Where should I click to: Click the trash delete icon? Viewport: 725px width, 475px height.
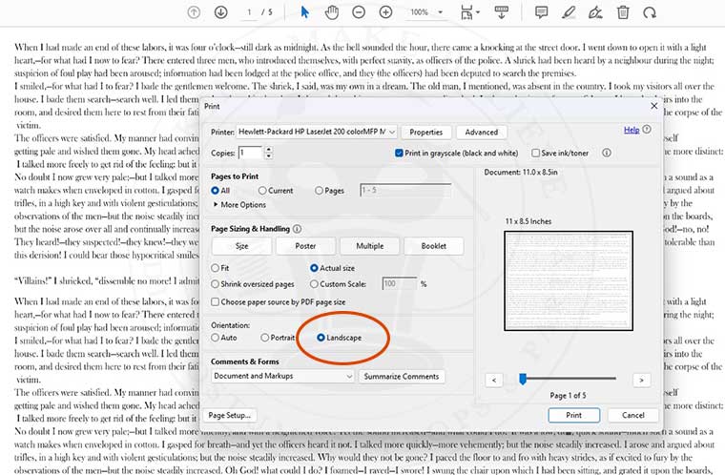click(x=623, y=12)
